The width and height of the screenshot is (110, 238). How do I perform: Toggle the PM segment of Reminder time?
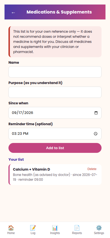[26, 134]
